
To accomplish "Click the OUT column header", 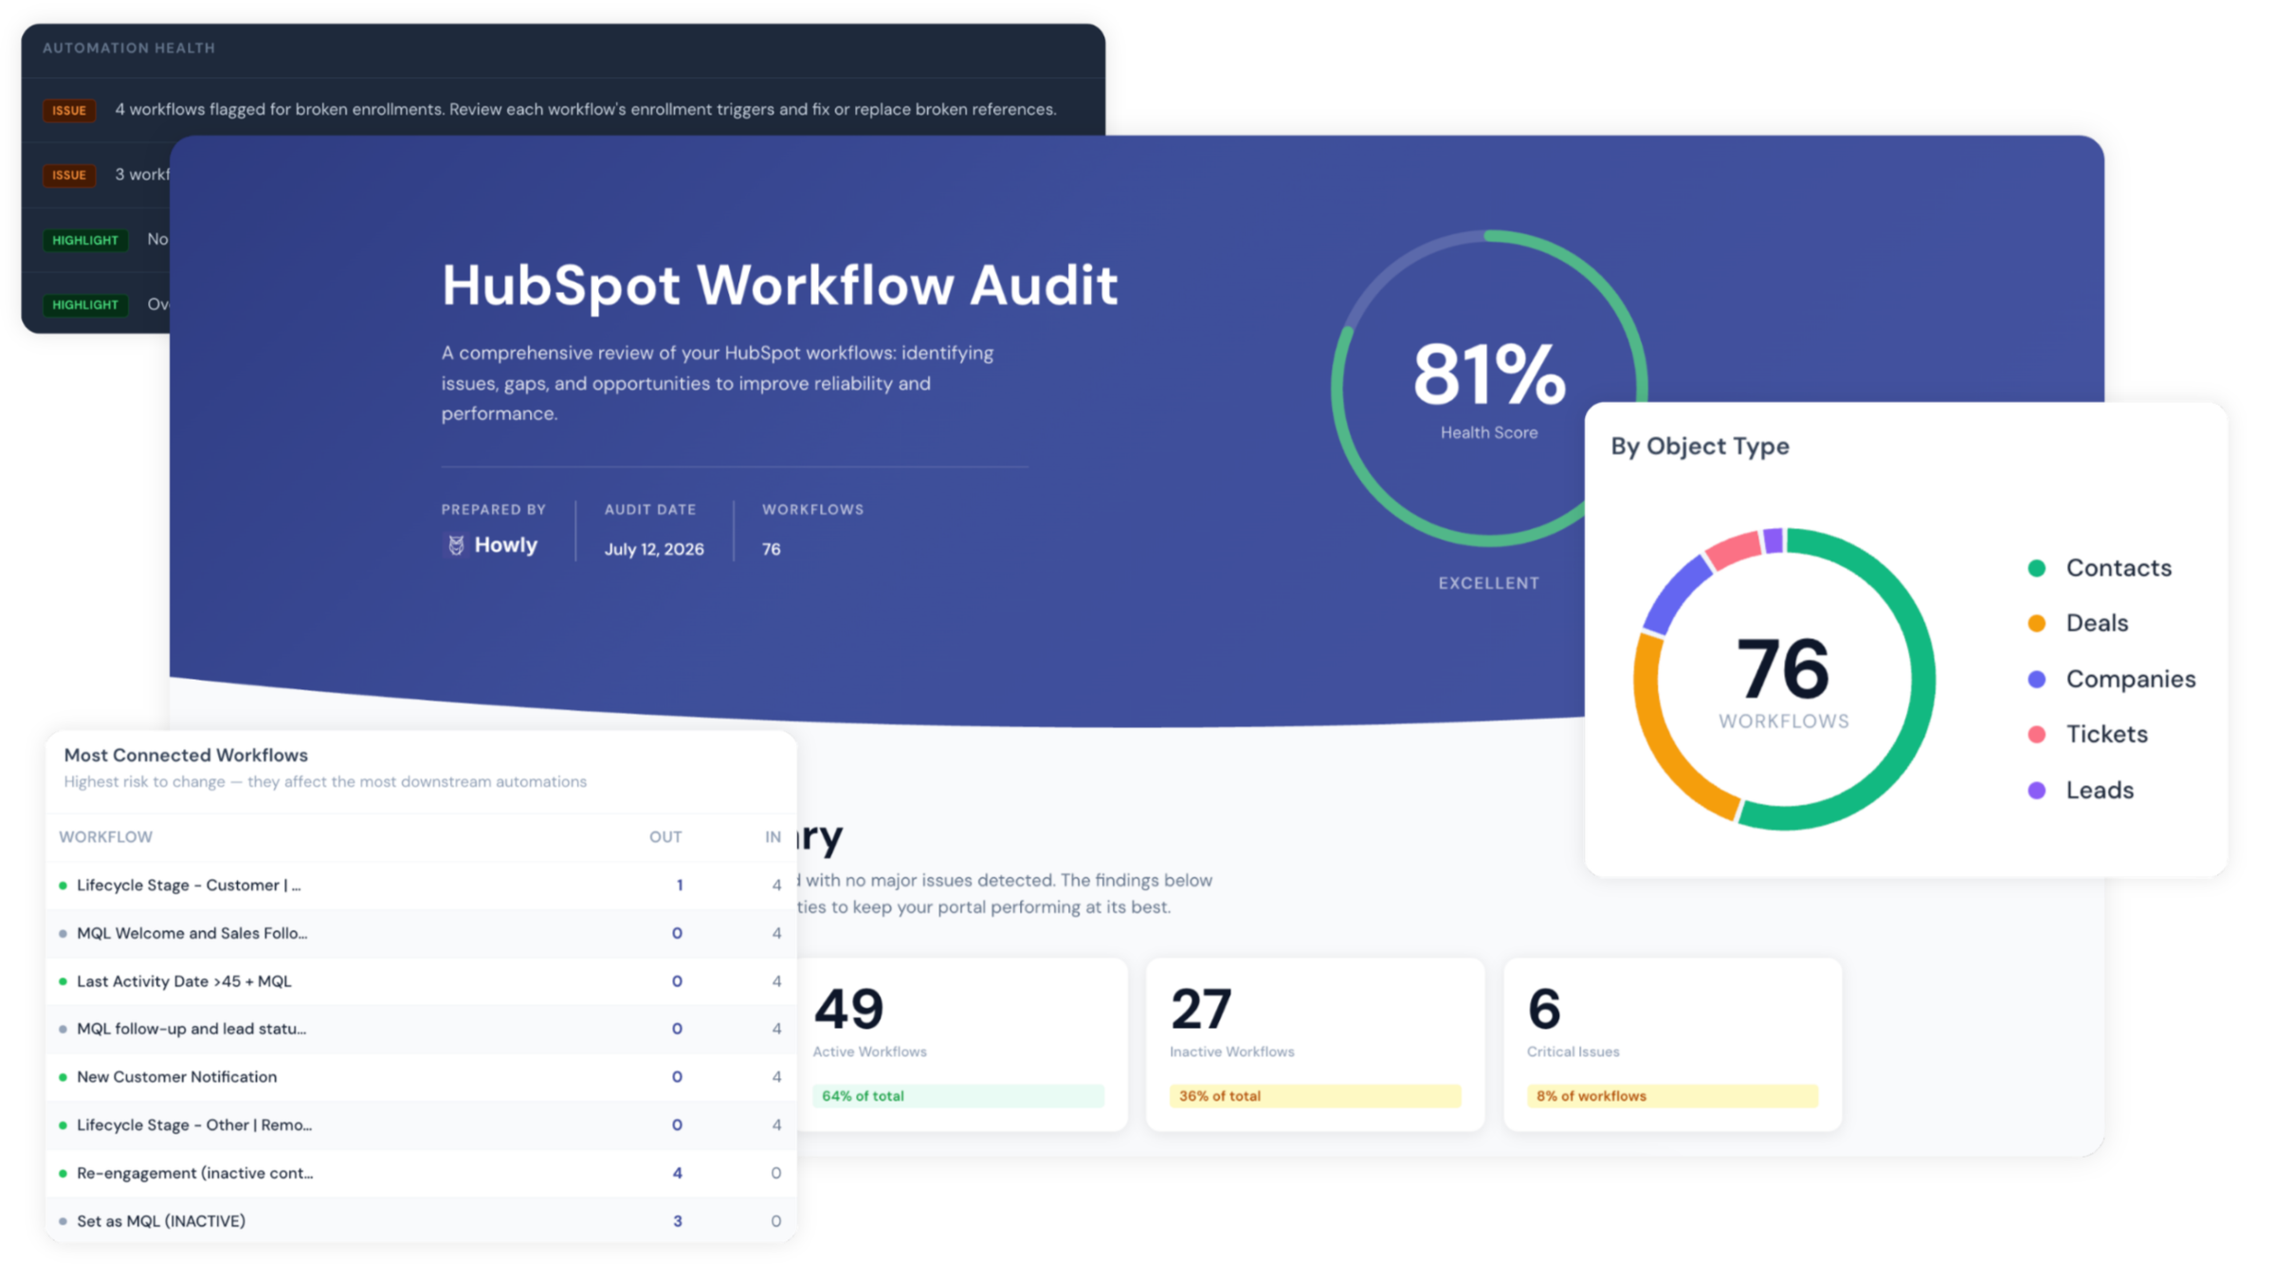I will tap(665, 837).
